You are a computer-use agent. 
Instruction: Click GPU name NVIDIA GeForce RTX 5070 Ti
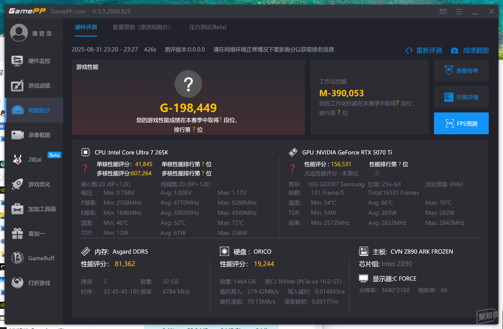click(x=354, y=152)
